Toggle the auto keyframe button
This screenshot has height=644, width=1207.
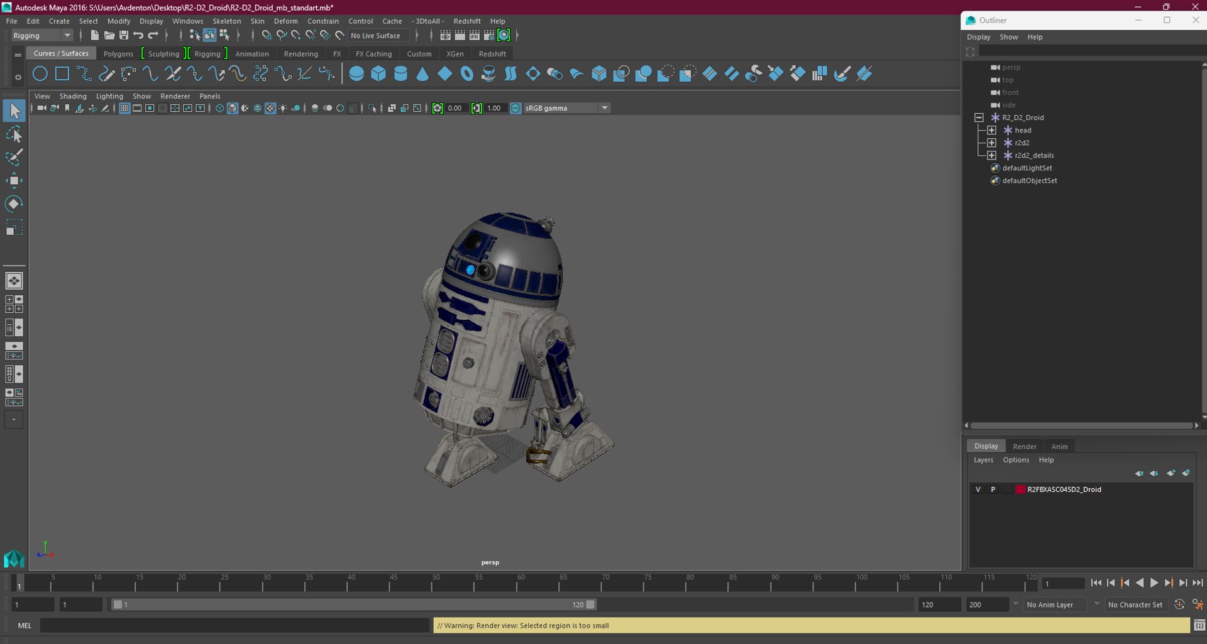pyautogui.click(x=1179, y=604)
